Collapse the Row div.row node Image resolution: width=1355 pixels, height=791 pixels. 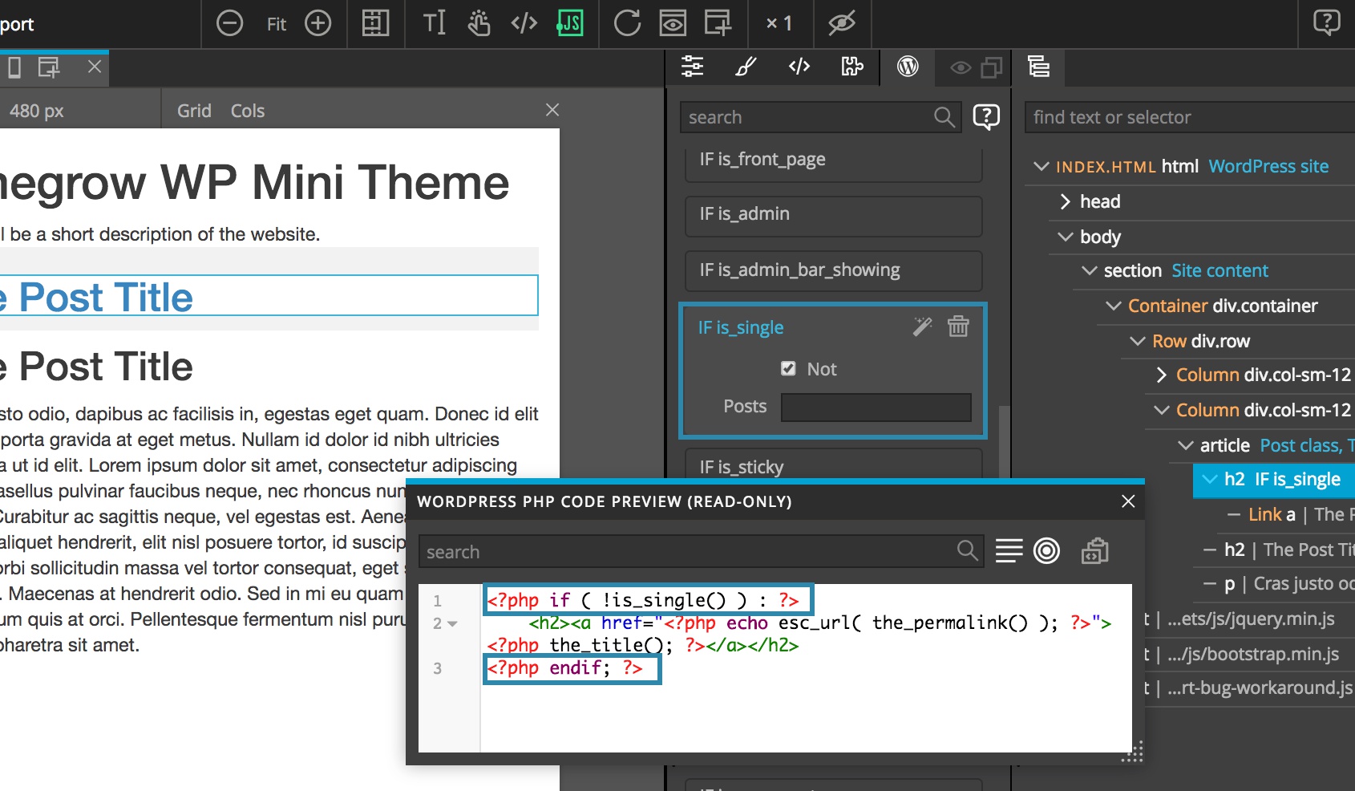tap(1138, 341)
